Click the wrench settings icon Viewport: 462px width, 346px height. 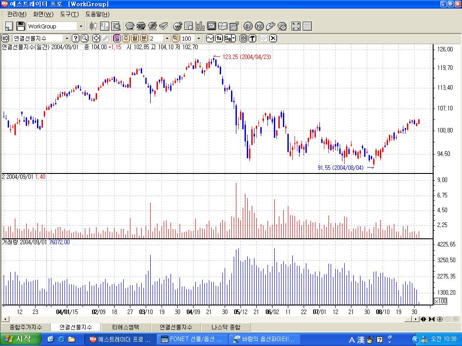coord(271,26)
